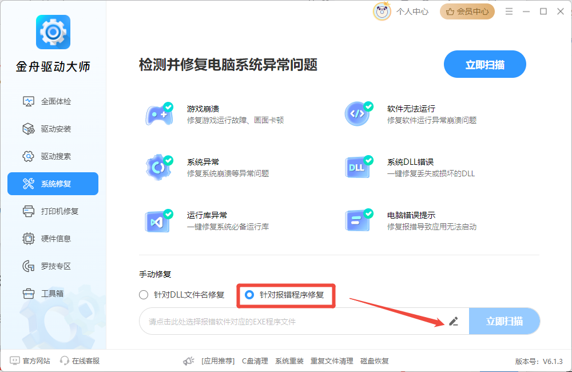Open the 磁盘恢复 link

374,361
